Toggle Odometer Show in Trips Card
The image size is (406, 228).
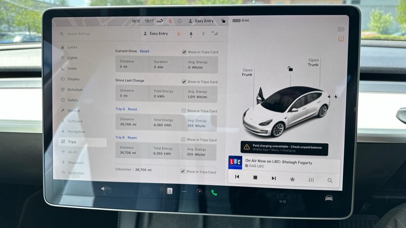[183, 171]
